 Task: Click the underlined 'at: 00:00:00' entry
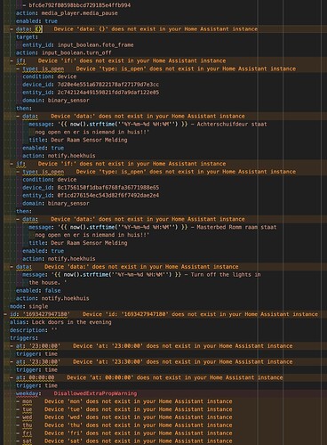tap(36, 377)
